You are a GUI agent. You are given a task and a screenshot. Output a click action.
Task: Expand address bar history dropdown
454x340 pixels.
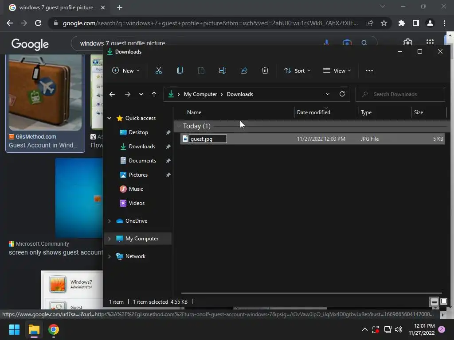coord(328,94)
